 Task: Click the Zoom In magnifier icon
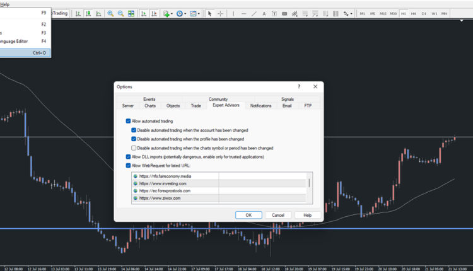pos(110,13)
